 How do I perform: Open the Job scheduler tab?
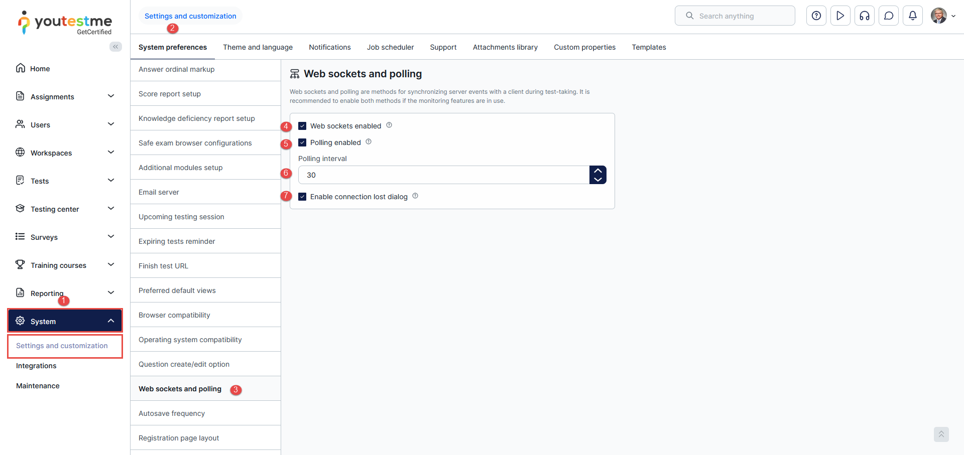pyautogui.click(x=390, y=47)
